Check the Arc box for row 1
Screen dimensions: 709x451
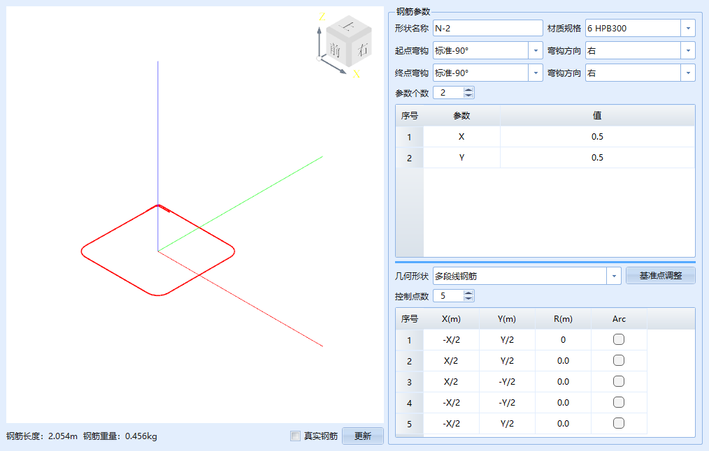click(619, 340)
